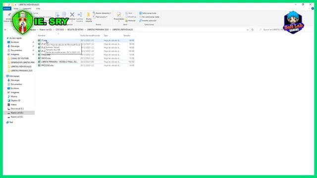The image size is (317, 178).
Task: Refresh the folder with the reload icon
Action: coord(252,30)
